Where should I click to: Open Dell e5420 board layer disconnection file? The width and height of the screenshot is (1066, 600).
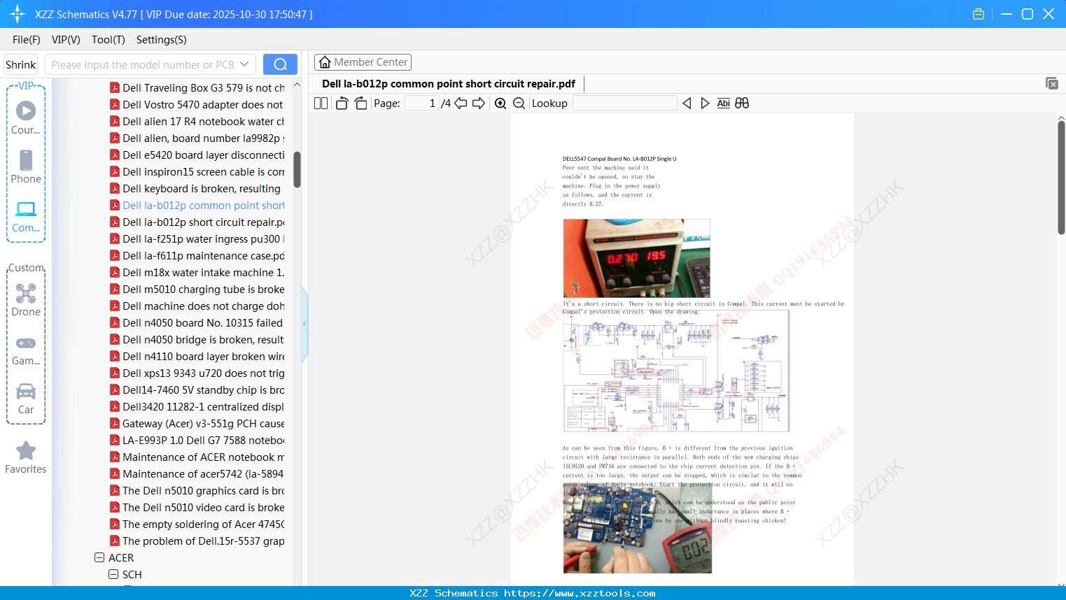[203, 155]
